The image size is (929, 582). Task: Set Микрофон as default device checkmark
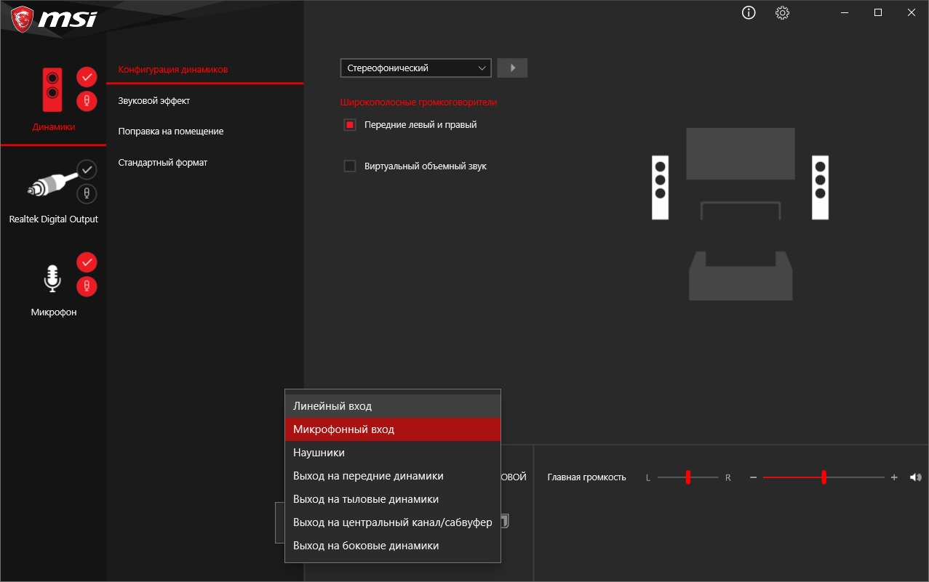[x=87, y=262]
